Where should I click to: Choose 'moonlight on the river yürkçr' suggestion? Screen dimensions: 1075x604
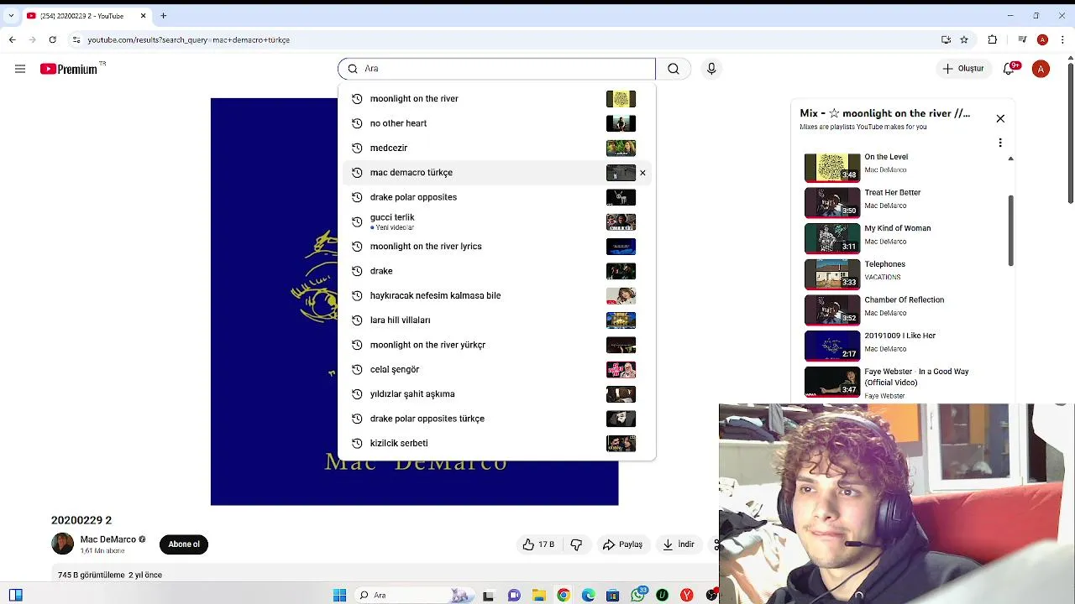pos(496,345)
